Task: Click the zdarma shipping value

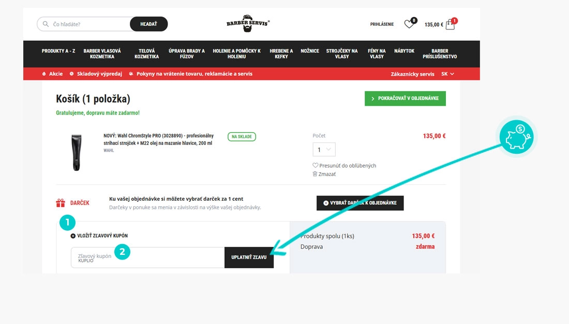Action: click(425, 247)
